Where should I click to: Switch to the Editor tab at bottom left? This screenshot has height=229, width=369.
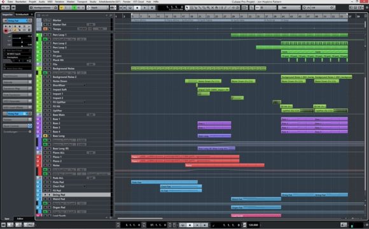tap(20, 218)
